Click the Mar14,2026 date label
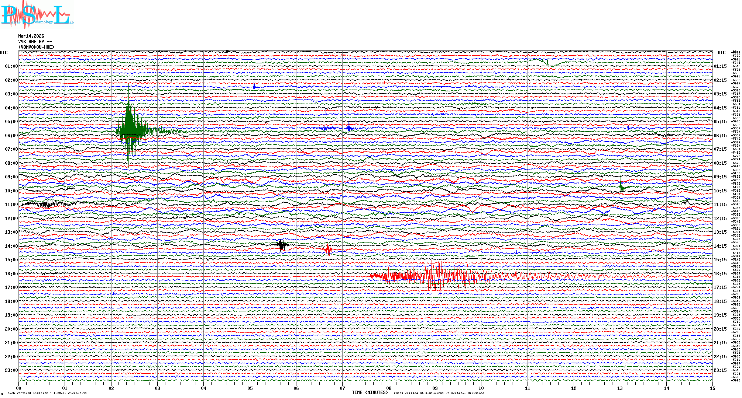The image size is (742, 398). pyautogui.click(x=31, y=36)
